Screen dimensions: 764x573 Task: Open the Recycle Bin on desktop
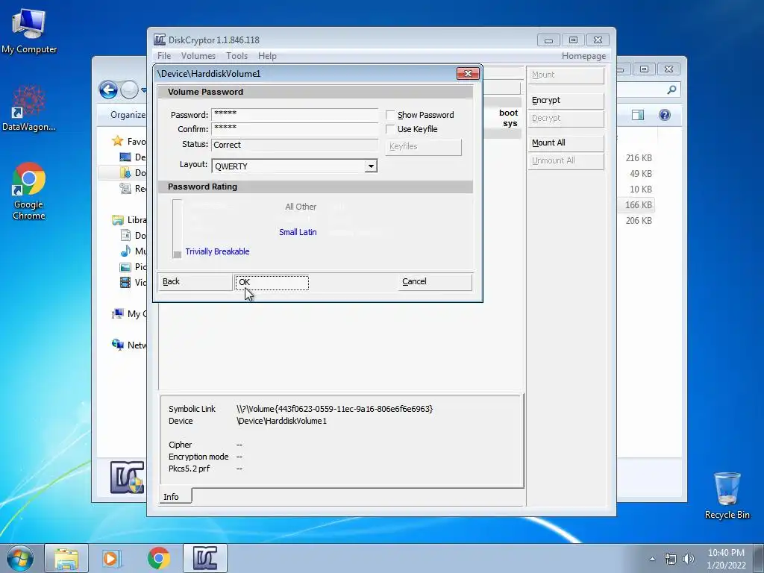pos(727,495)
